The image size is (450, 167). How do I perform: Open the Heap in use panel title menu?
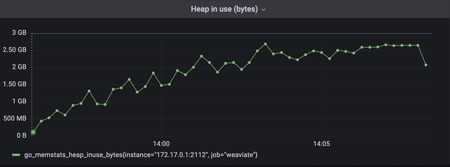(224, 9)
